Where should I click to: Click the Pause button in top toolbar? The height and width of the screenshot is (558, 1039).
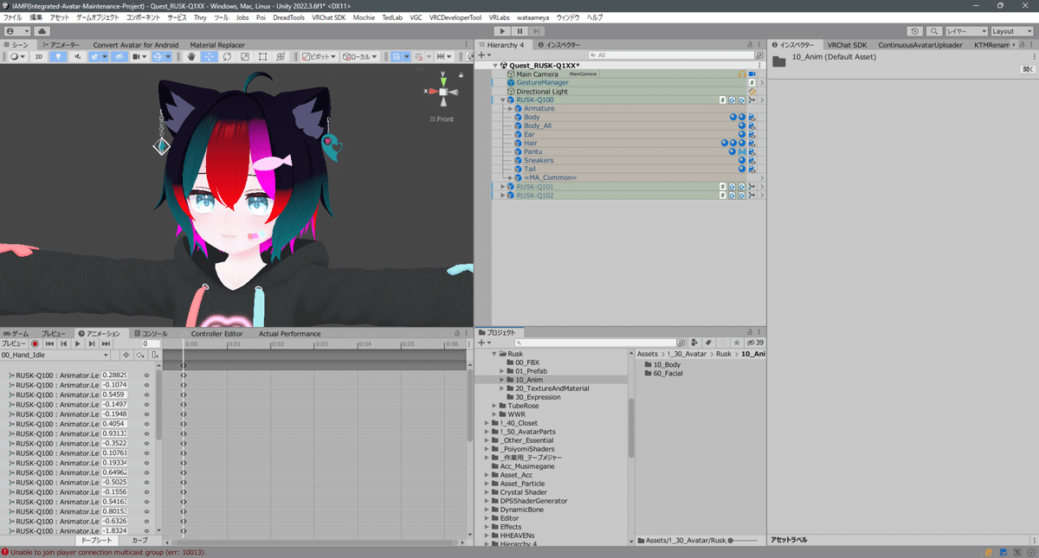pyautogui.click(x=519, y=31)
